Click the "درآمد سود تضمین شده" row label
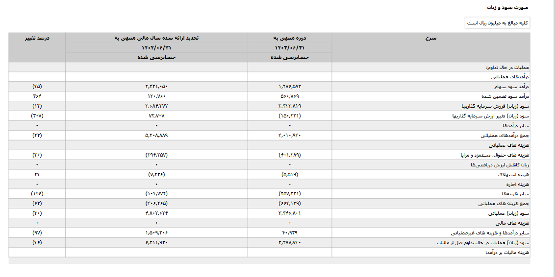This screenshot has width=556, height=277. [x=505, y=96]
